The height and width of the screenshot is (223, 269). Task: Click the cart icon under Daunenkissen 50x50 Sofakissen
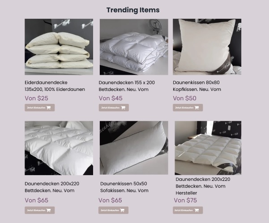[122, 210]
